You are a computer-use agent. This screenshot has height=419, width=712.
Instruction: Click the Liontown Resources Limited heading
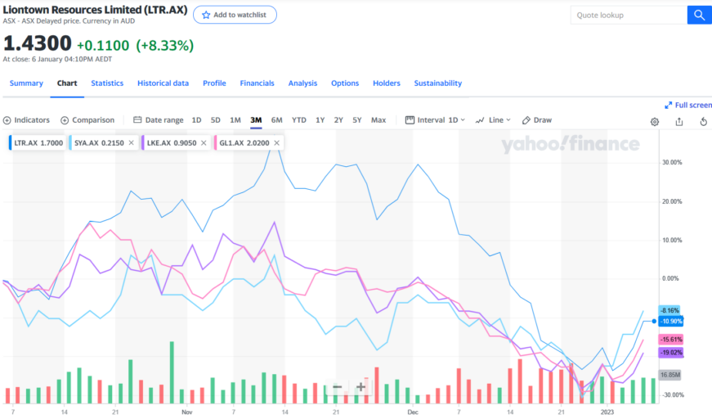95,10
